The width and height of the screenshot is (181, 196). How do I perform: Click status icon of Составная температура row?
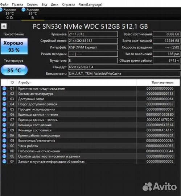tap(4, 94)
